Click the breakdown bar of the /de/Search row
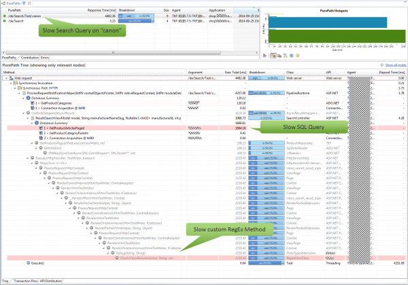The height and width of the screenshot is (285, 408). point(136,21)
